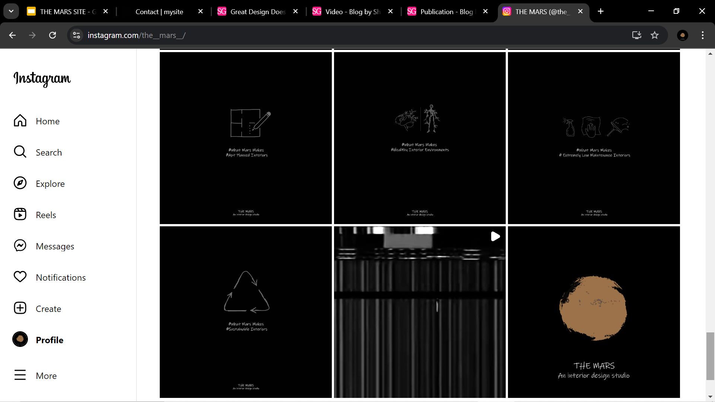715x402 pixels.
Task: Expand the More hamburger menu
Action: pyautogui.click(x=20, y=375)
